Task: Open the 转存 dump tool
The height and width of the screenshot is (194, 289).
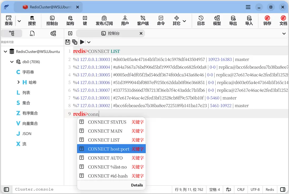Action: pyautogui.click(x=267, y=21)
